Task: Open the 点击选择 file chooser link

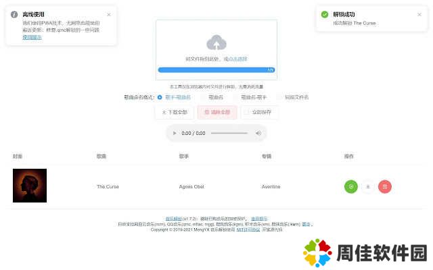Action: tap(237, 59)
